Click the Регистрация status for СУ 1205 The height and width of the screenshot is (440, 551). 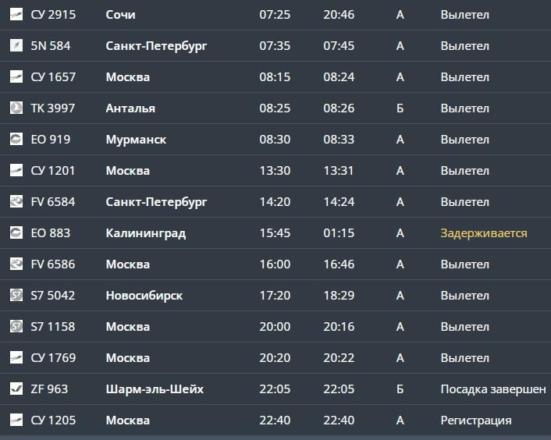pyautogui.click(x=475, y=420)
